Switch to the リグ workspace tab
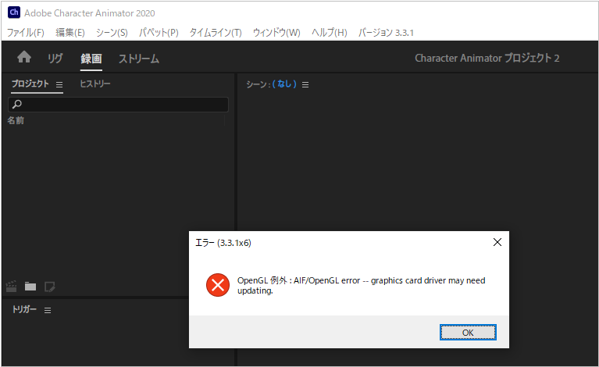This screenshot has height=367, width=599. [x=55, y=59]
